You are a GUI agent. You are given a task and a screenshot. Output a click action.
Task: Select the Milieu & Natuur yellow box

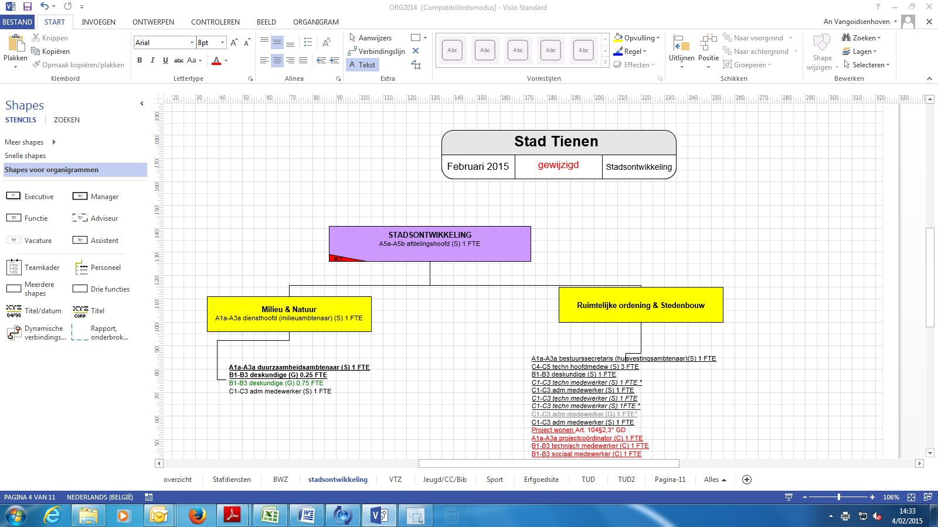point(289,314)
